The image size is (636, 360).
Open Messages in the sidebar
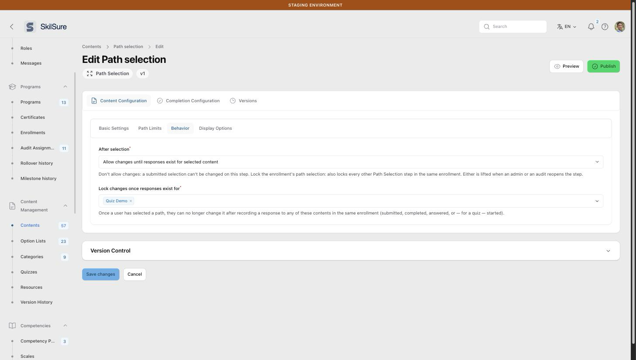coord(31,63)
